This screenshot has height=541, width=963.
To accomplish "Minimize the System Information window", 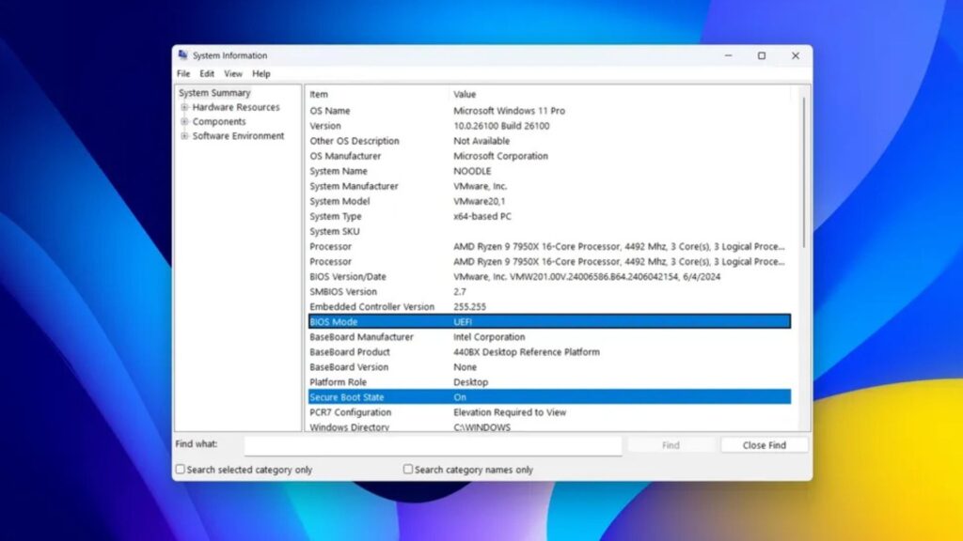I will coord(728,55).
